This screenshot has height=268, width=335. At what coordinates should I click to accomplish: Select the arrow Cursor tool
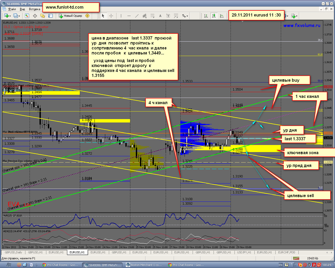point(103,16)
